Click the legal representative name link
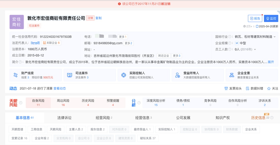The width and height of the screenshot is (280, 145). (x=35, y=43)
